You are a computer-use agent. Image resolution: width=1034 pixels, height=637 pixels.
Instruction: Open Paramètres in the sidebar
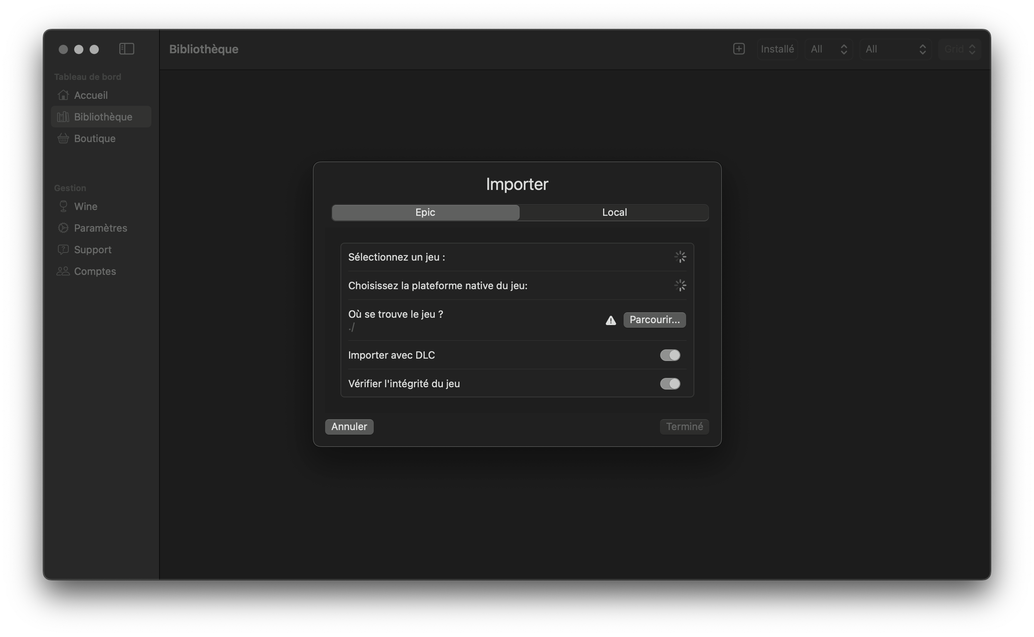coord(101,228)
